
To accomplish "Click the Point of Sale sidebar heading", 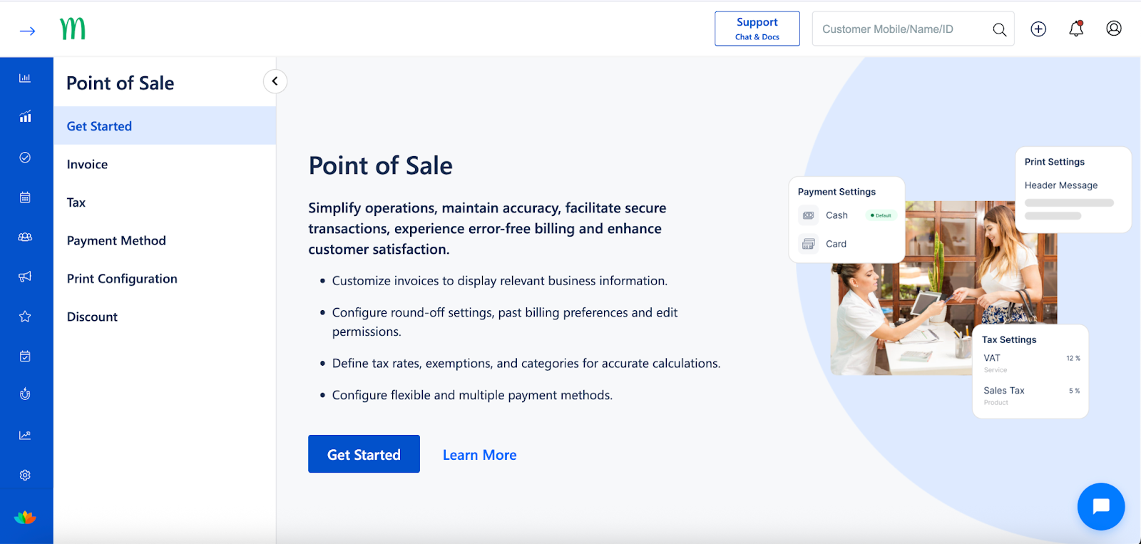I will tap(120, 83).
